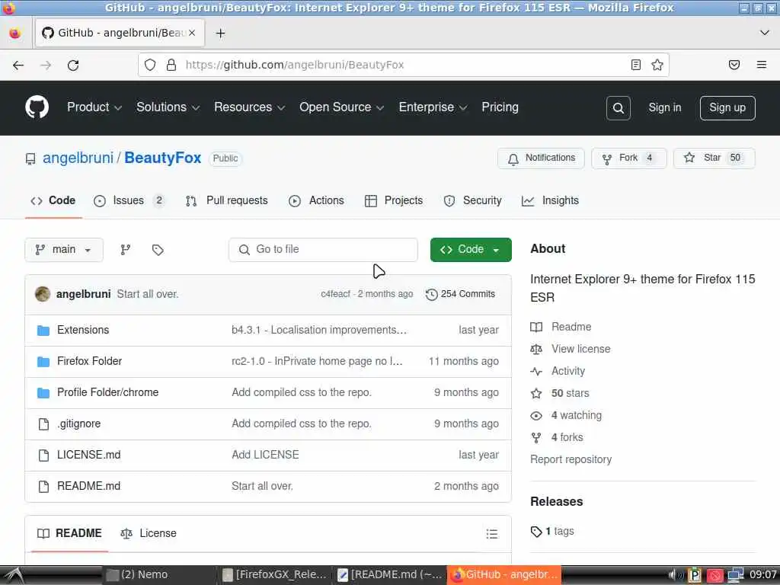The height and width of the screenshot is (585, 780).
Task: Expand the Product menu
Action: (94, 107)
